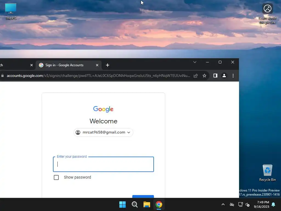Focus the Enter your password field

[x=103, y=164]
